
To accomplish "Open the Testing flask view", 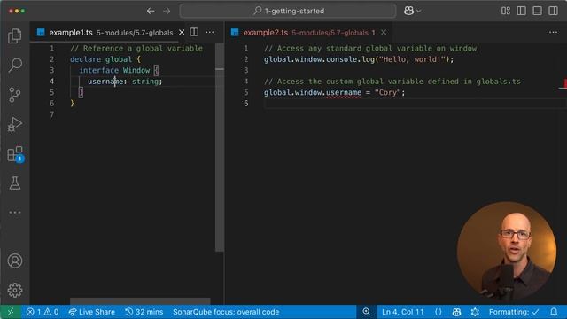I will 15,183.
